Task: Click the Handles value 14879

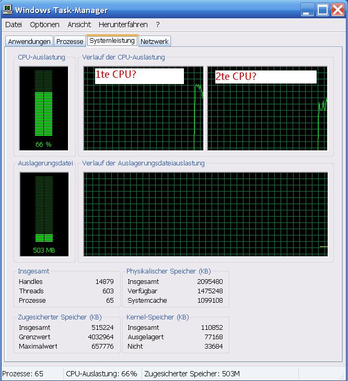Action: coord(105,282)
